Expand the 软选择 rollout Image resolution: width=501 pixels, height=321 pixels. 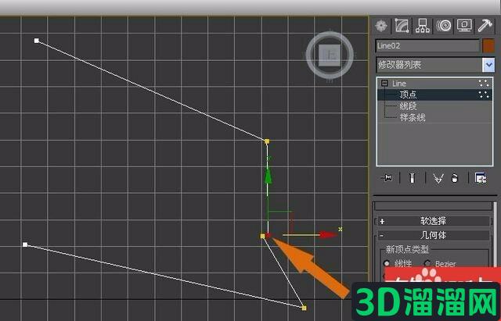pyautogui.click(x=434, y=220)
